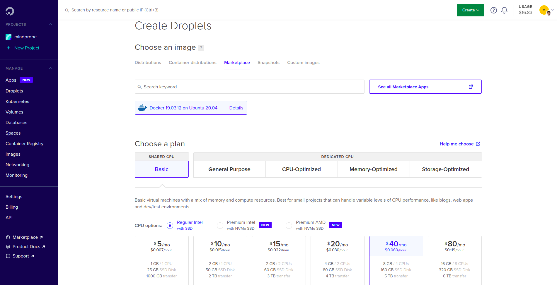Click the DigitalOcean logo icon
The width and height of the screenshot is (557, 285).
tap(10, 11)
